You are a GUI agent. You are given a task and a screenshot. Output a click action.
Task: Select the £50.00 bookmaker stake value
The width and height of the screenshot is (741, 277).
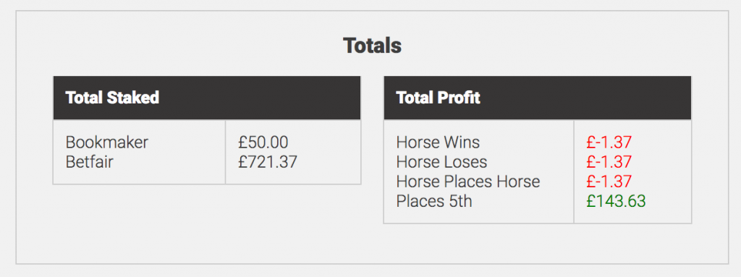pyautogui.click(x=263, y=142)
